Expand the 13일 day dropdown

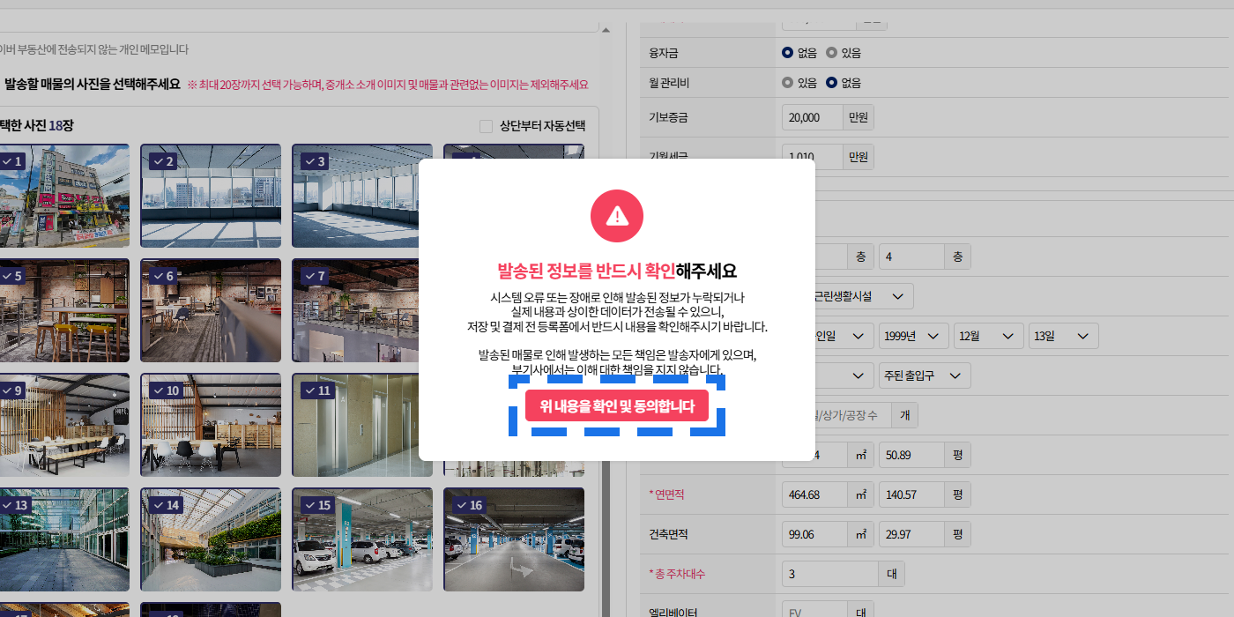(x=1063, y=336)
